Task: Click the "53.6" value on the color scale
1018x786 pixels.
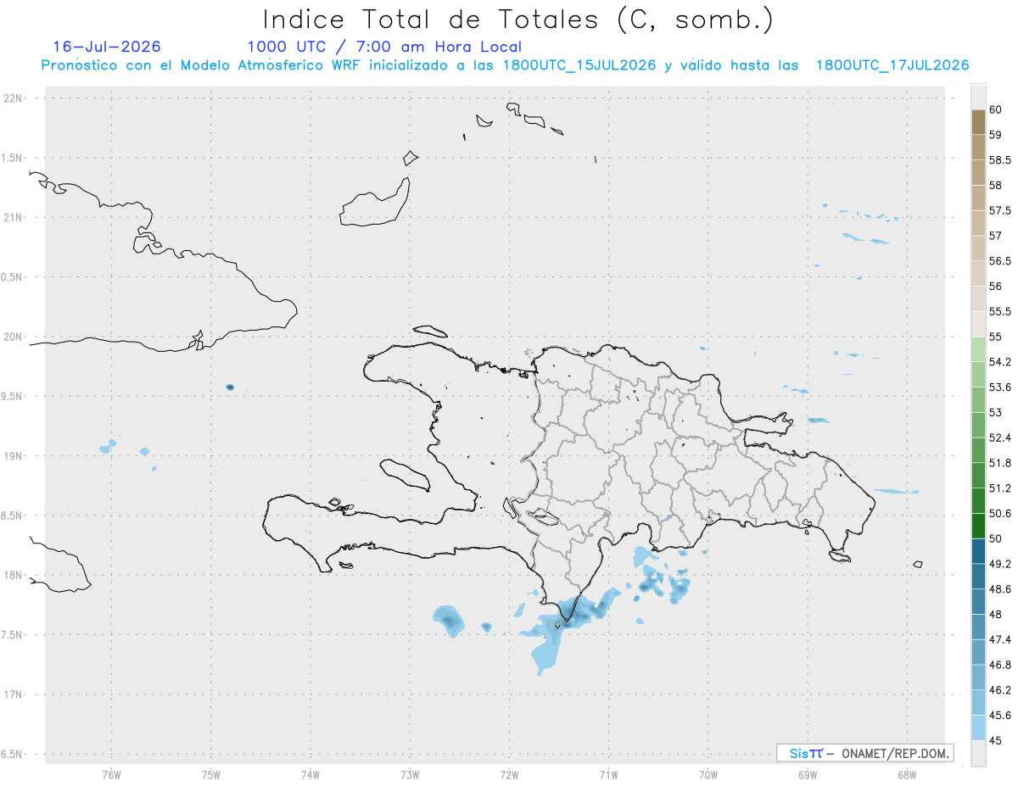Action: coord(1000,387)
